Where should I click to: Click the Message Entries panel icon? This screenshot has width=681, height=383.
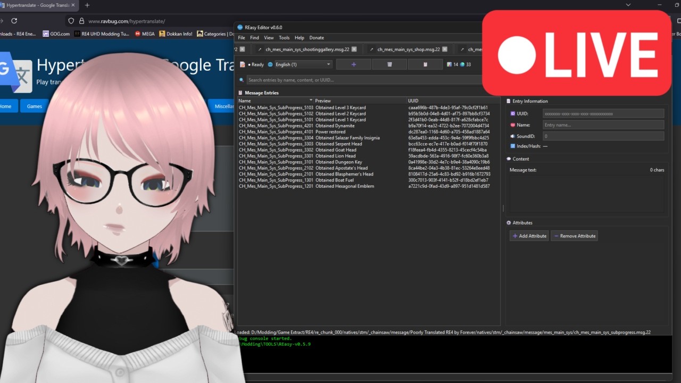pos(240,93)
